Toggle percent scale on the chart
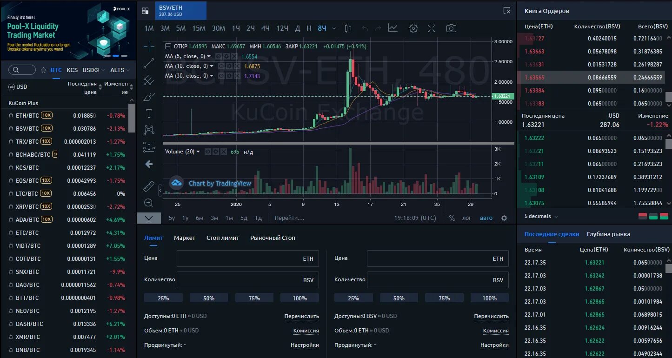The height and width of the screenshot is (358, 672). pyautogui.click(x=452, y=218)
